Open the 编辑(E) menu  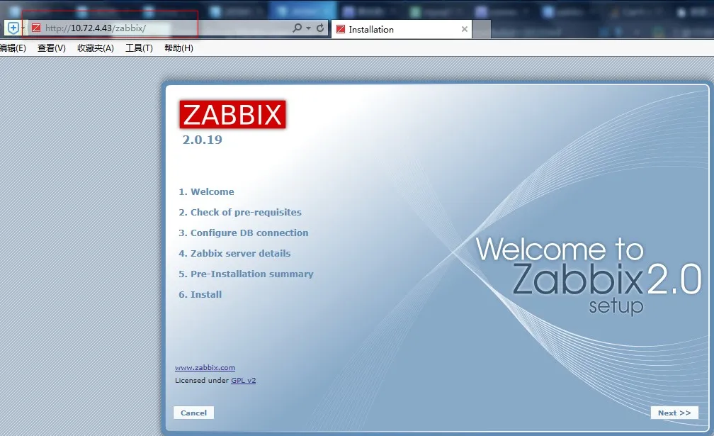click(x=13, y=47)
